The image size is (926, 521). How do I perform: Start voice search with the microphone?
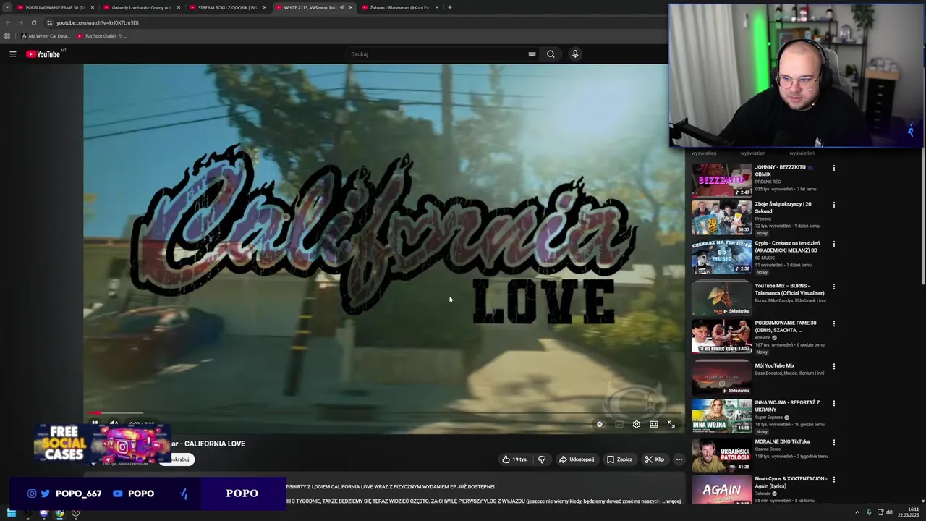pyautogui.click(x=575, y=54)
